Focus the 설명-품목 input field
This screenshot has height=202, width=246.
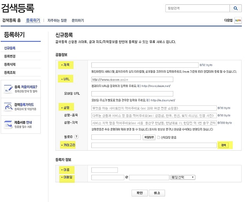tap(154, 115)
